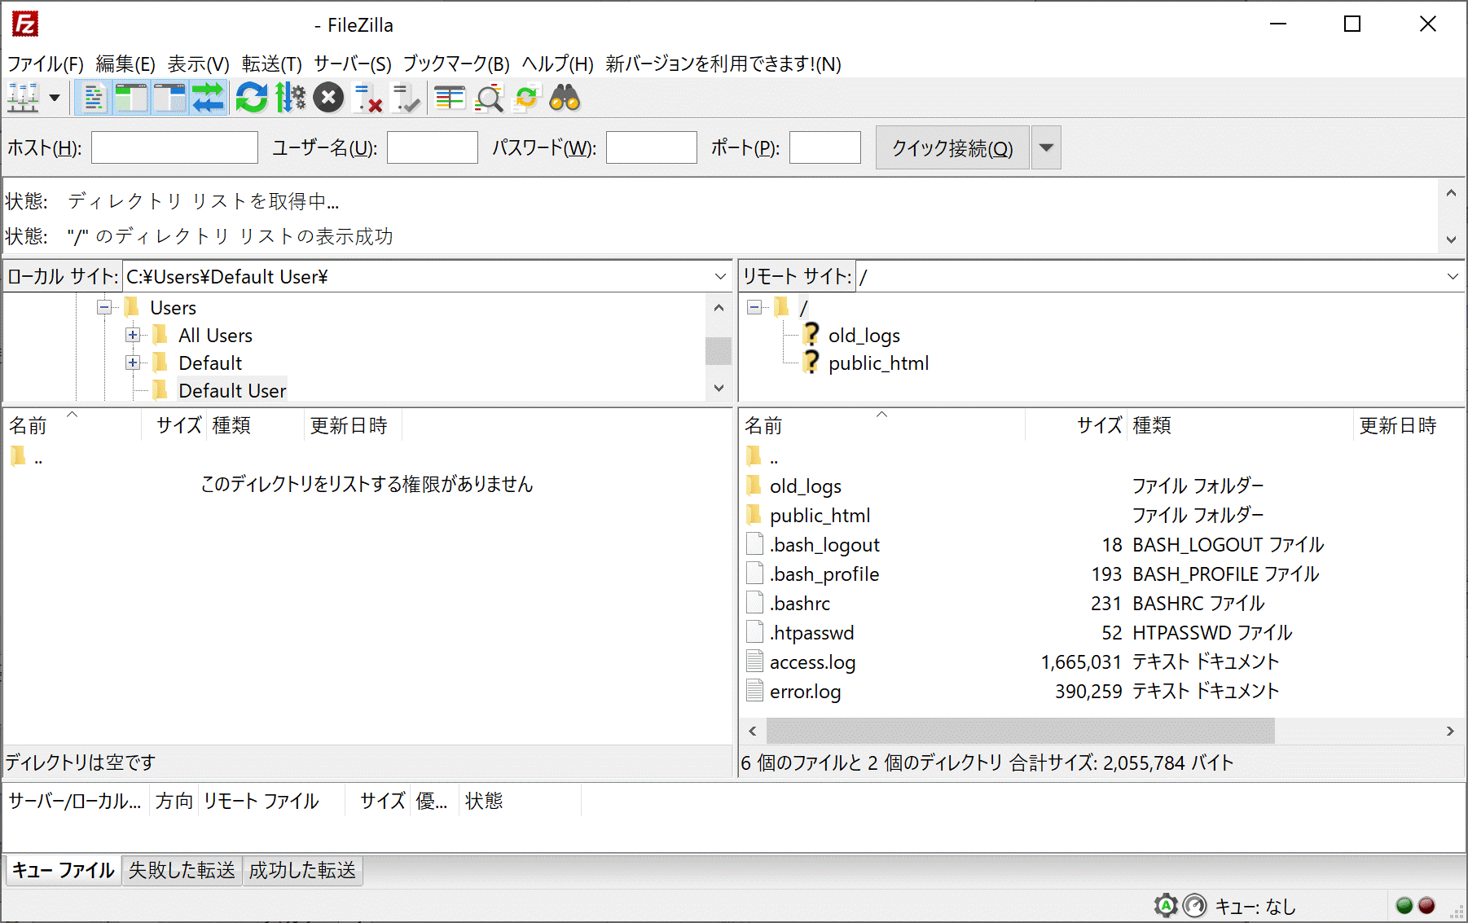Select the .bash_logout file
The width and height of the screenshot is (1468, 923).
pyautogui.click(x=824, y=545)
